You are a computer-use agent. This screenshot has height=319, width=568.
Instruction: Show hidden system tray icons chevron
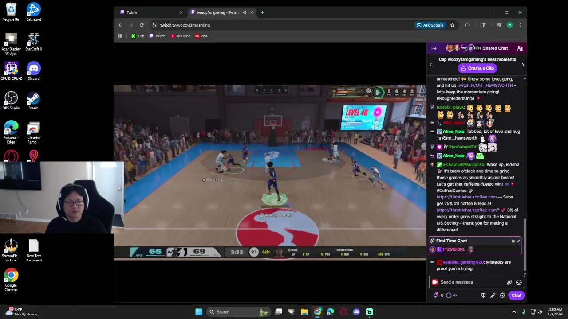[514, 312]
